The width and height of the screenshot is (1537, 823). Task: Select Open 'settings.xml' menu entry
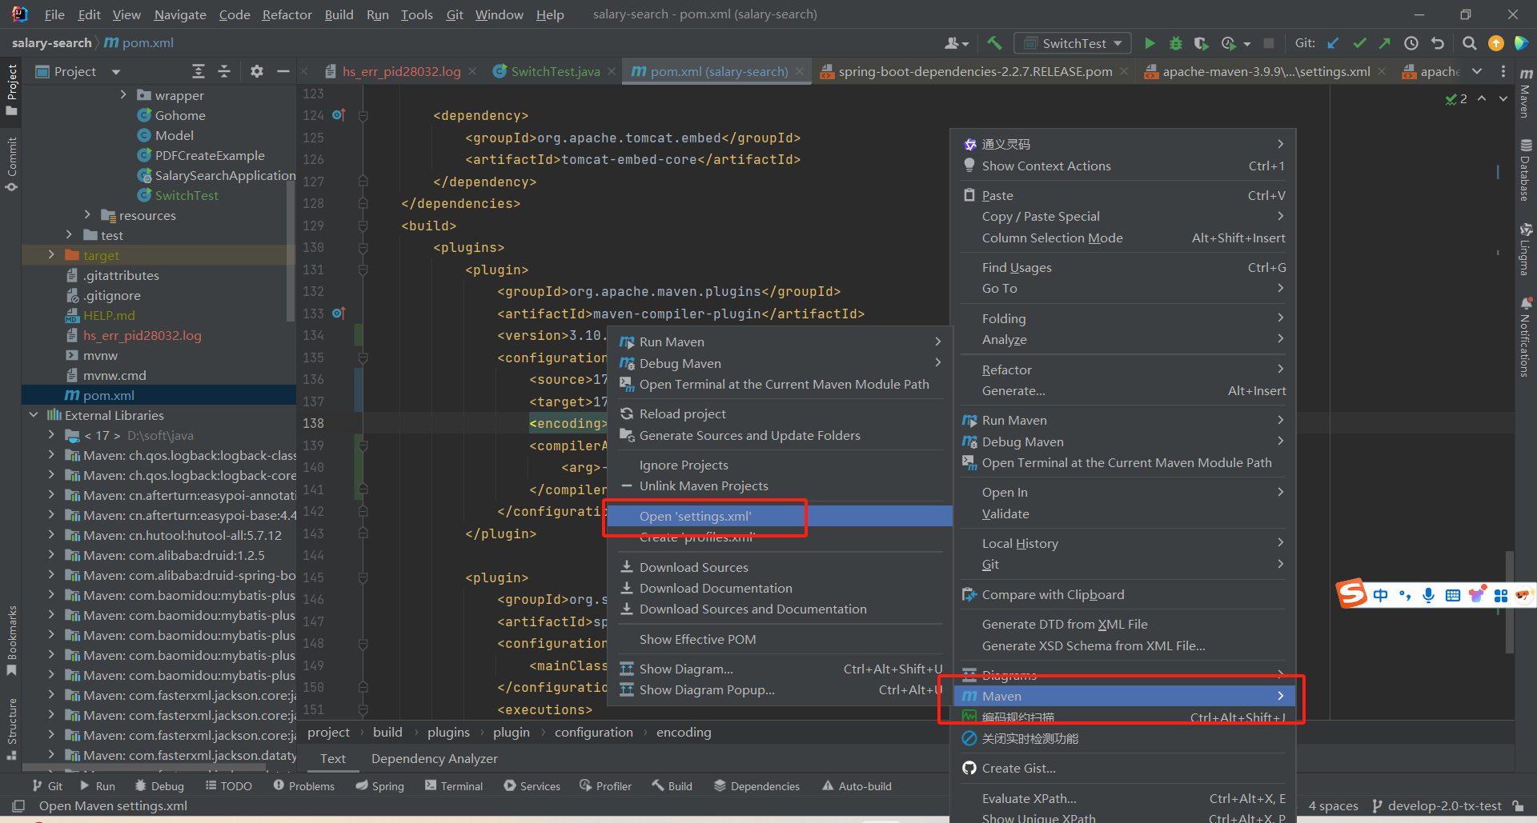point(781,516)
